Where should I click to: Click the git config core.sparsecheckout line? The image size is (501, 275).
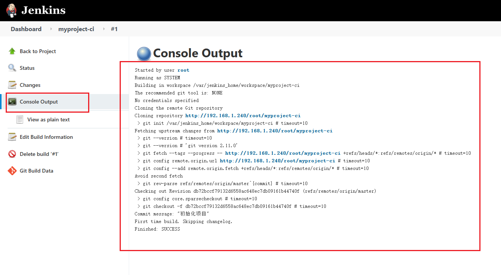197,199
